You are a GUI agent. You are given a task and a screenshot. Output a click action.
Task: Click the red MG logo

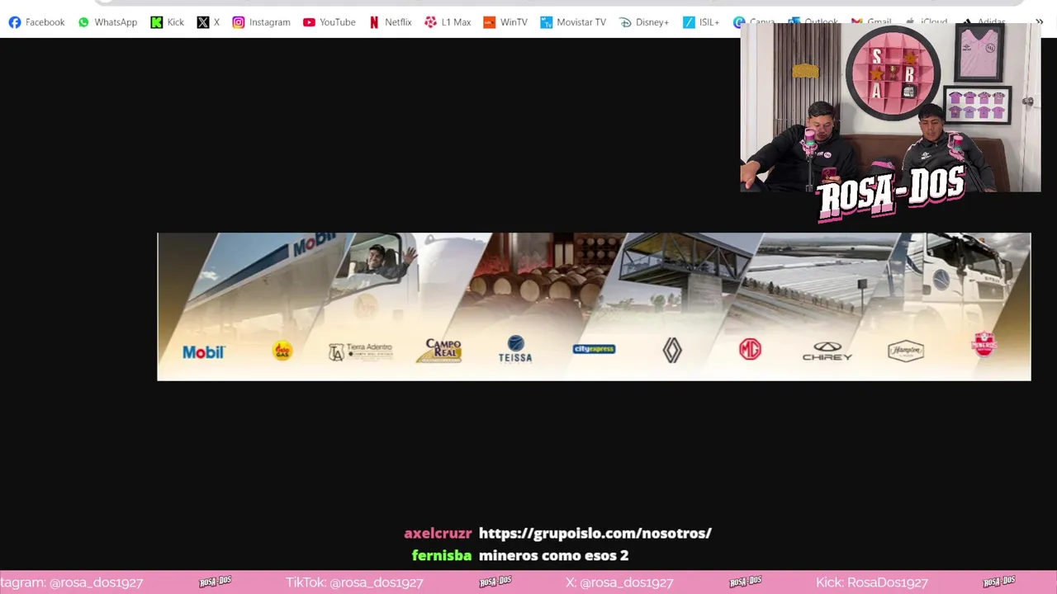(750, 350)
